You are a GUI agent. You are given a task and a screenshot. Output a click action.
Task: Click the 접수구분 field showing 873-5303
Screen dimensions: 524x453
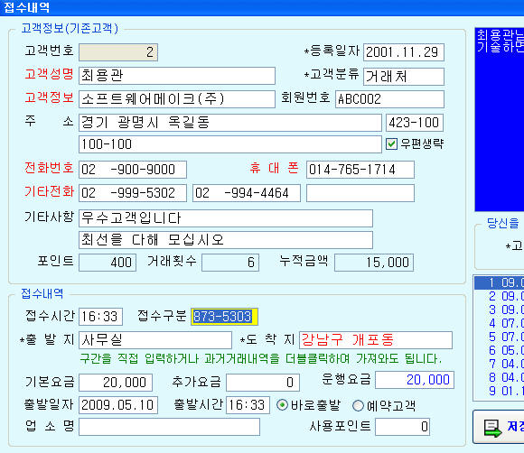[224, 317]
